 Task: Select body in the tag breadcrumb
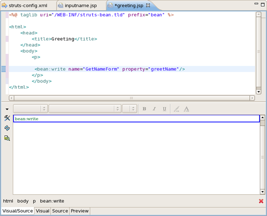click(23, 201)
